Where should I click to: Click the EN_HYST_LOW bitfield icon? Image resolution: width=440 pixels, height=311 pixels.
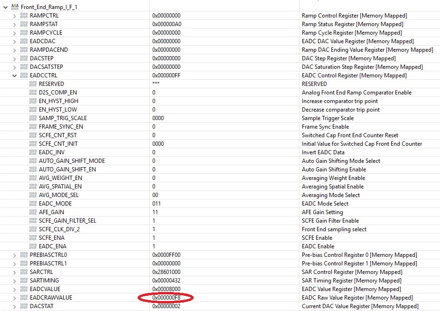point(33,110)
